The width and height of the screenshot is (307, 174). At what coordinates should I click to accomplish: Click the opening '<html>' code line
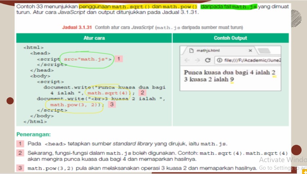point(34,47)
